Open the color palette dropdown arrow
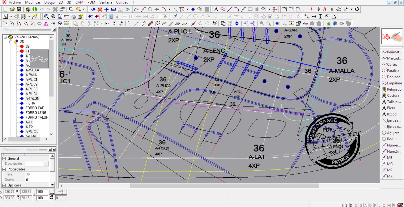 coord(84,9)
